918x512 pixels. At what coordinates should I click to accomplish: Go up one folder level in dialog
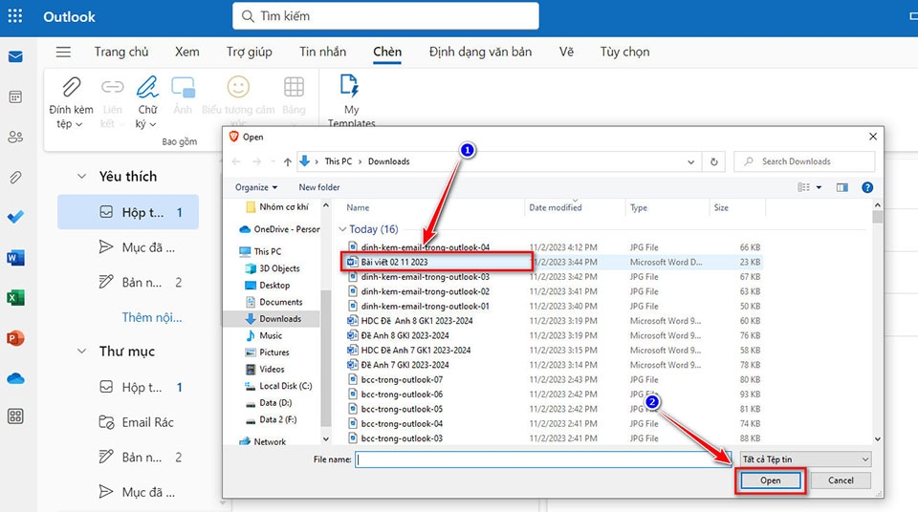point(288,161)
